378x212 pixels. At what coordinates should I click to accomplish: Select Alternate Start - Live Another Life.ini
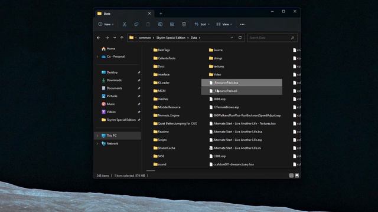(x=235, y=148)
